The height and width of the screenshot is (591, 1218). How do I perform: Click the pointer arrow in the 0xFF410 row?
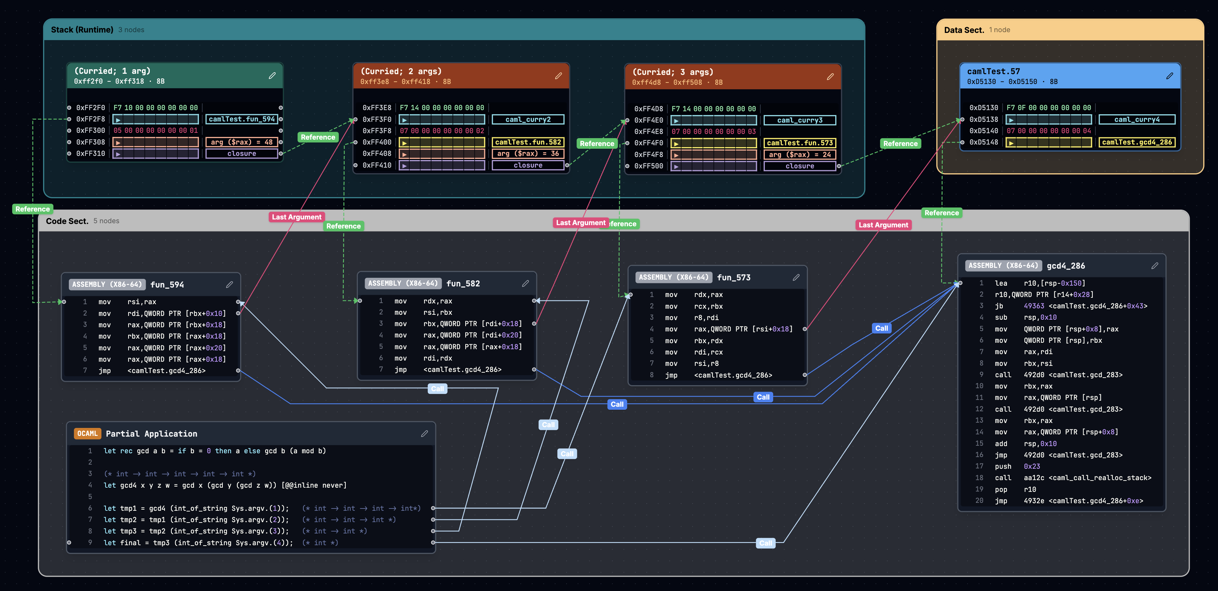[x=405, y=165]
